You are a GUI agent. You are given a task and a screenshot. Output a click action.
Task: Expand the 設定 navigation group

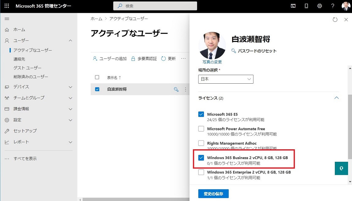click(70, 120)
